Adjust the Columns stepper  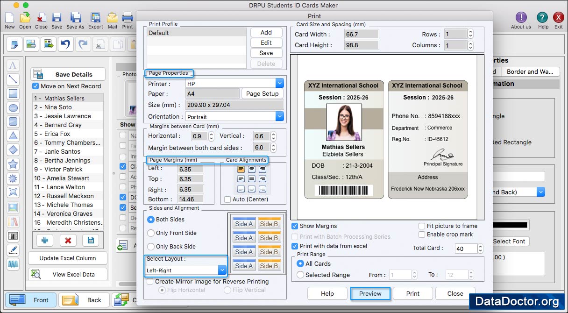pos(470,45)
